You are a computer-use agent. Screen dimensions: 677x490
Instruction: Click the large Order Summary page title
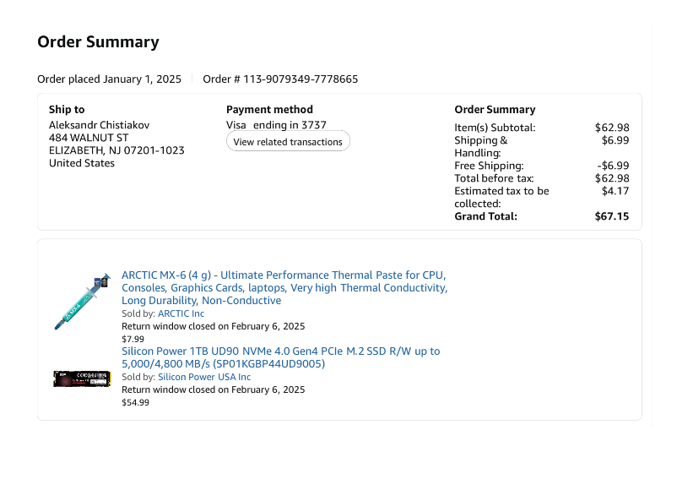click(x=98, y=42)
